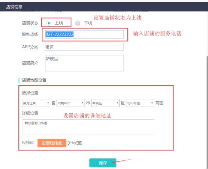The width and height of the screenshot is (208, 169).
Task: Click the 服务热线 phone number field
Action: [84, 34]
